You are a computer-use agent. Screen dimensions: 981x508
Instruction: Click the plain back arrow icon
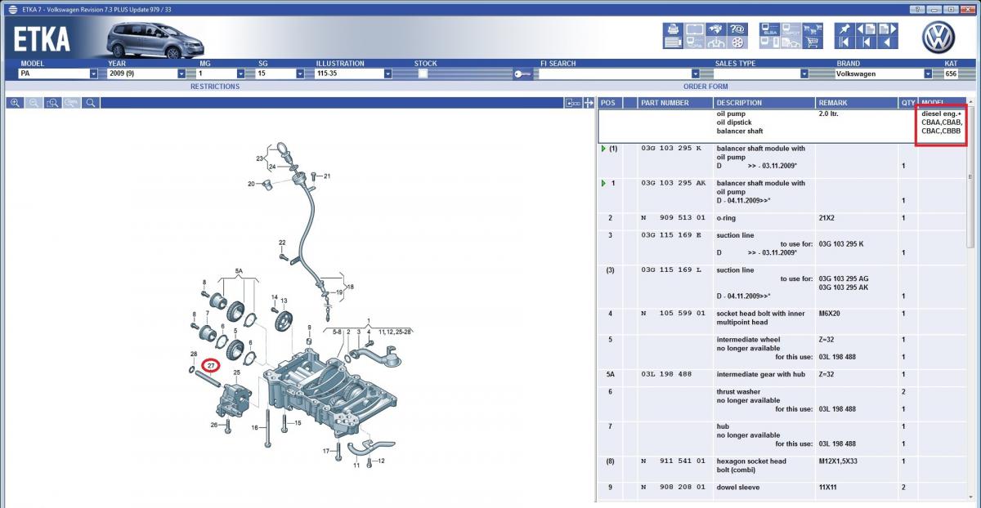[888, 42]
